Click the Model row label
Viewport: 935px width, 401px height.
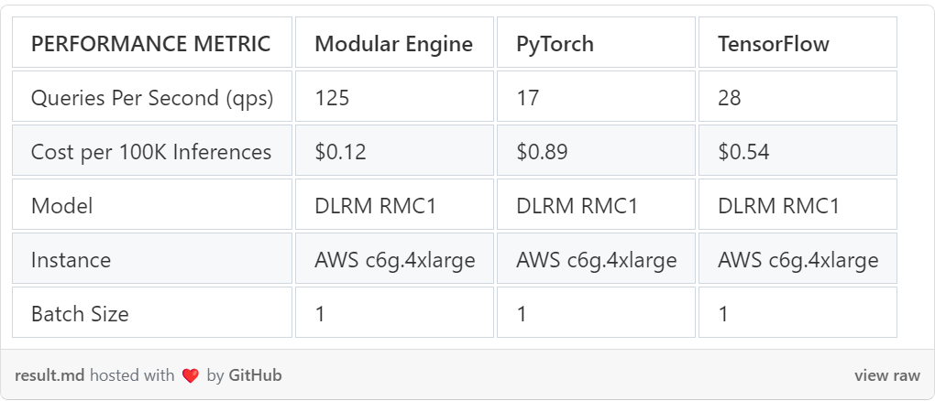(x=152, y=204)
